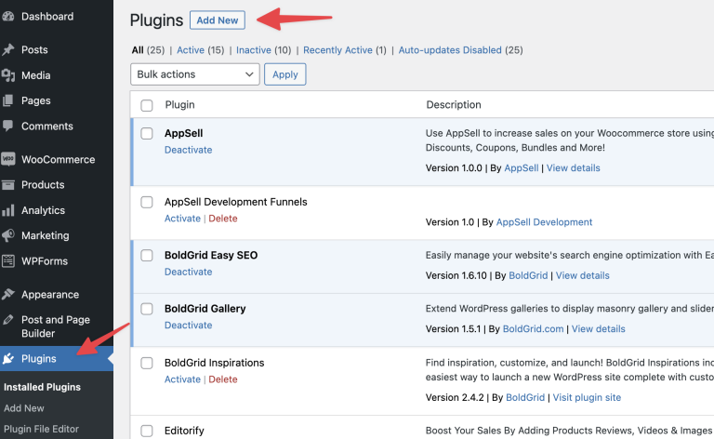Open the Appearance menu item
714x439 pixels.
click(x=50, y=295)
